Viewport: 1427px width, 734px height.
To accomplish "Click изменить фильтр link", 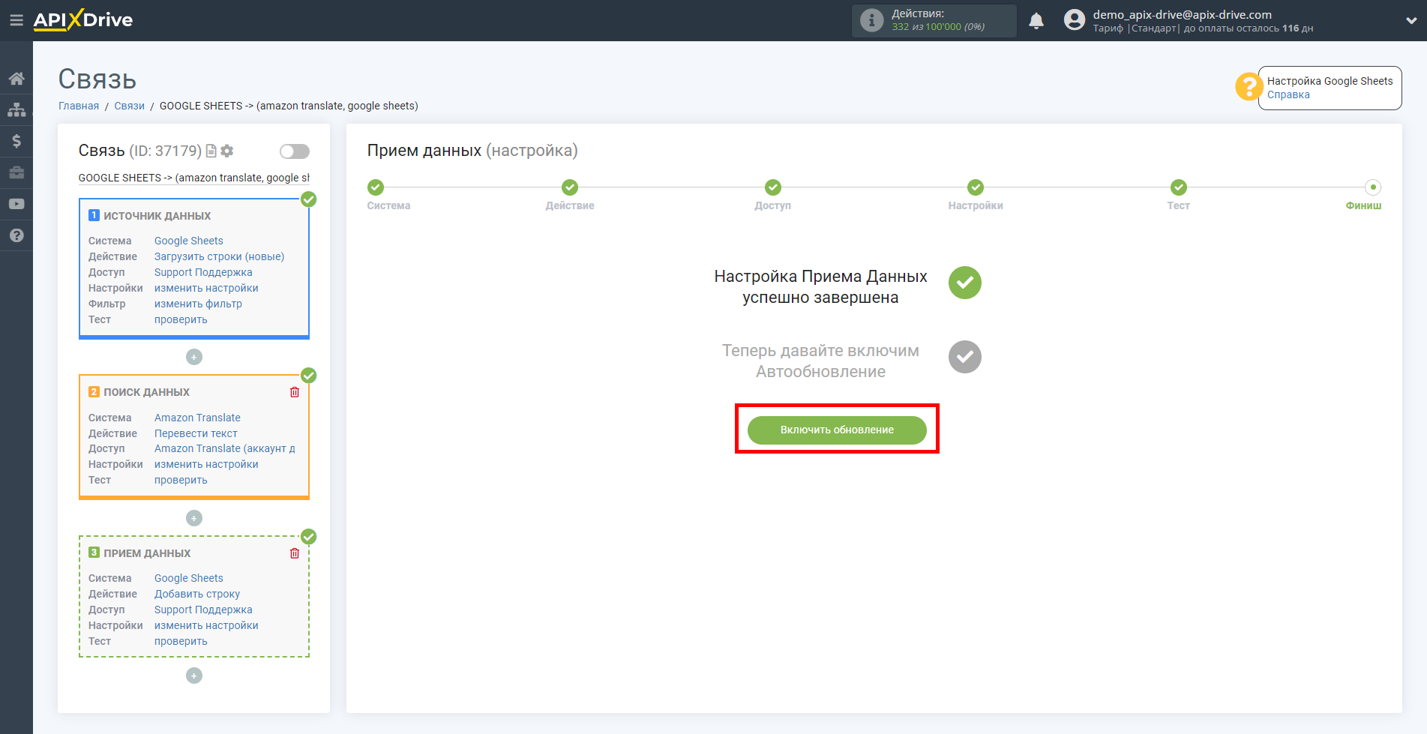I will 198,304.
